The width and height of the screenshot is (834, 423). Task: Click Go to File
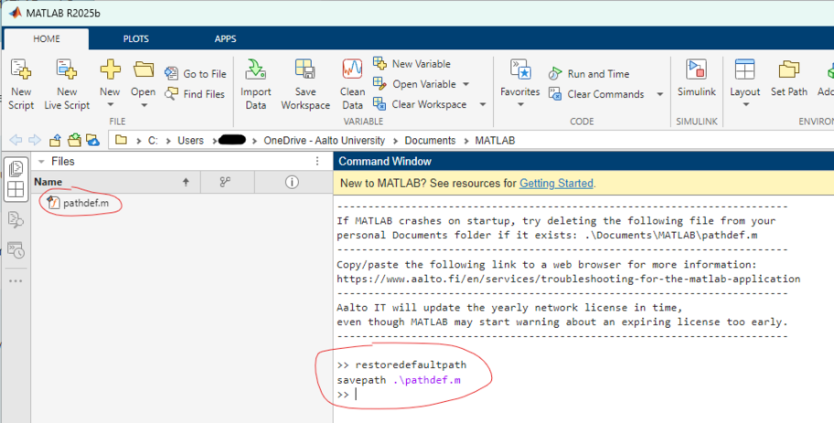click(x=195, y=73)
